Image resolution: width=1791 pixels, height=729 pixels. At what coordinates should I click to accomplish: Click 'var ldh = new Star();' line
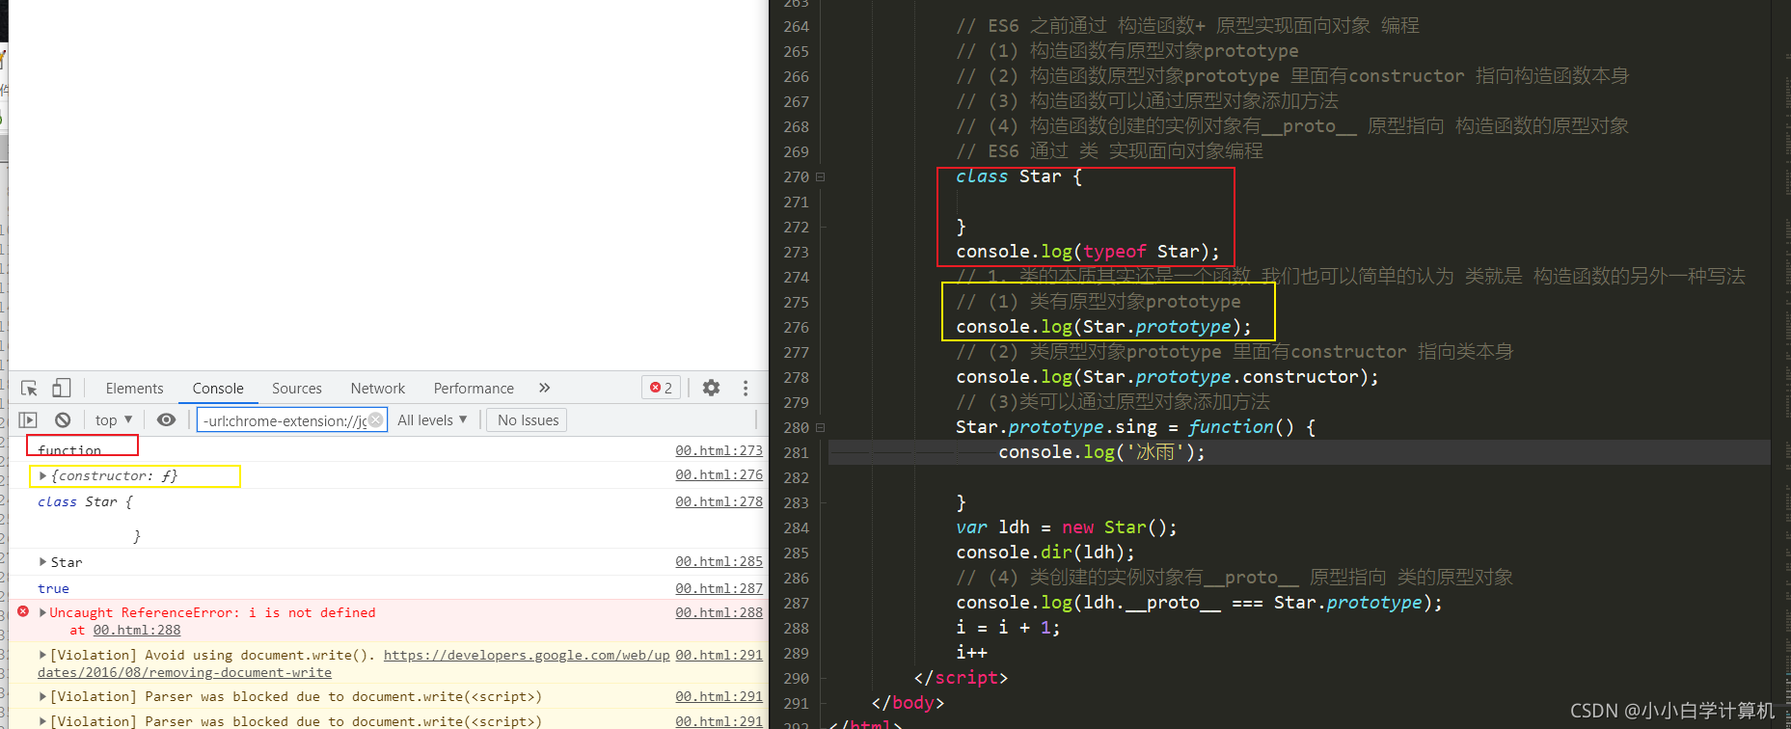[1066, 527]
